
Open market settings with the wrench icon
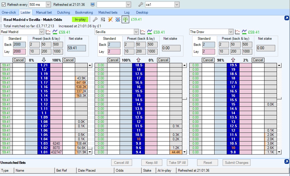click(95, 19)
